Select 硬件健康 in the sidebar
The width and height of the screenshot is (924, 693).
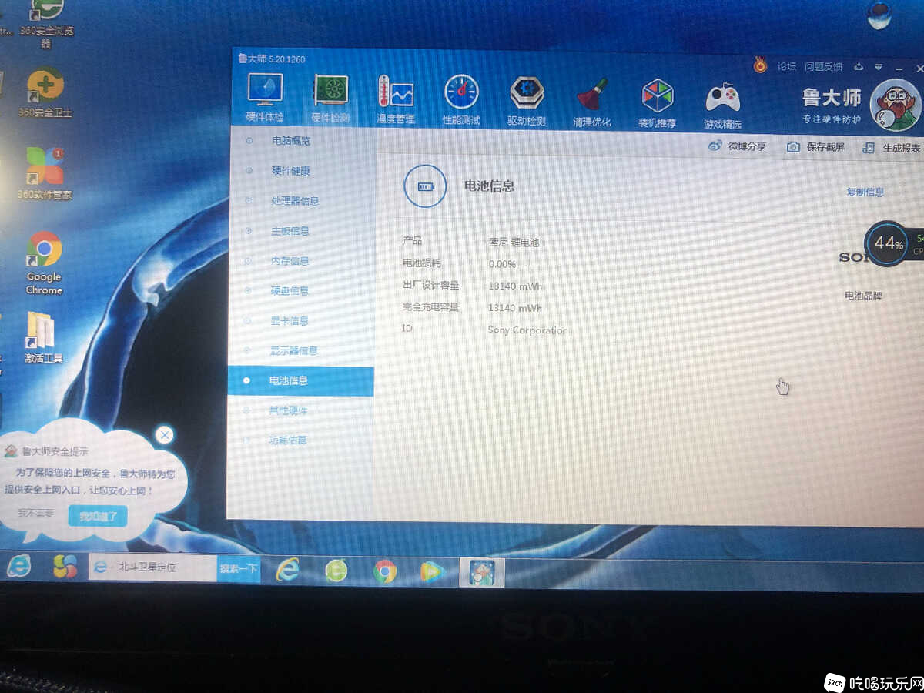click(291, 171)
